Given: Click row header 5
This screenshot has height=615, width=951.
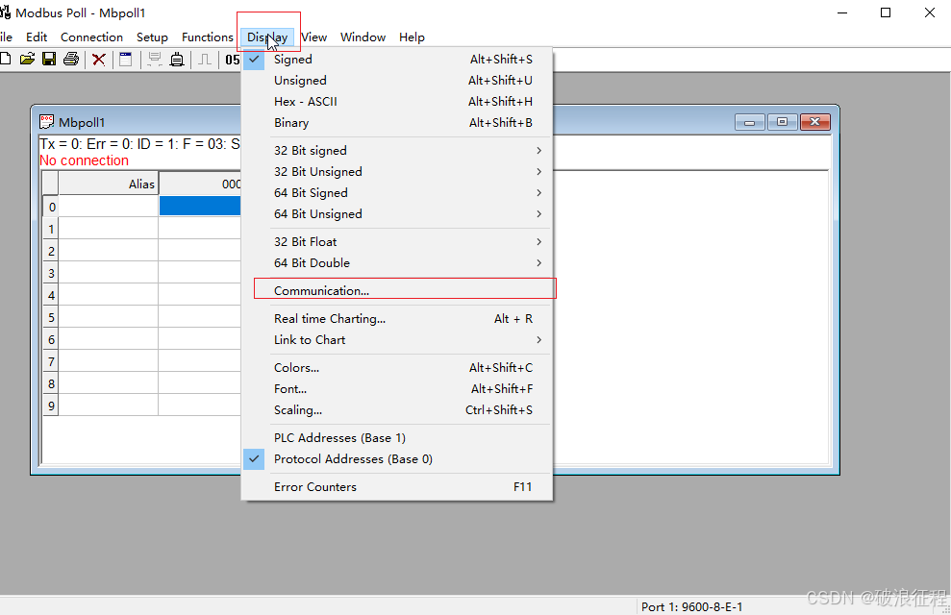Looking at the screenshot, I should tap(50, 317).
